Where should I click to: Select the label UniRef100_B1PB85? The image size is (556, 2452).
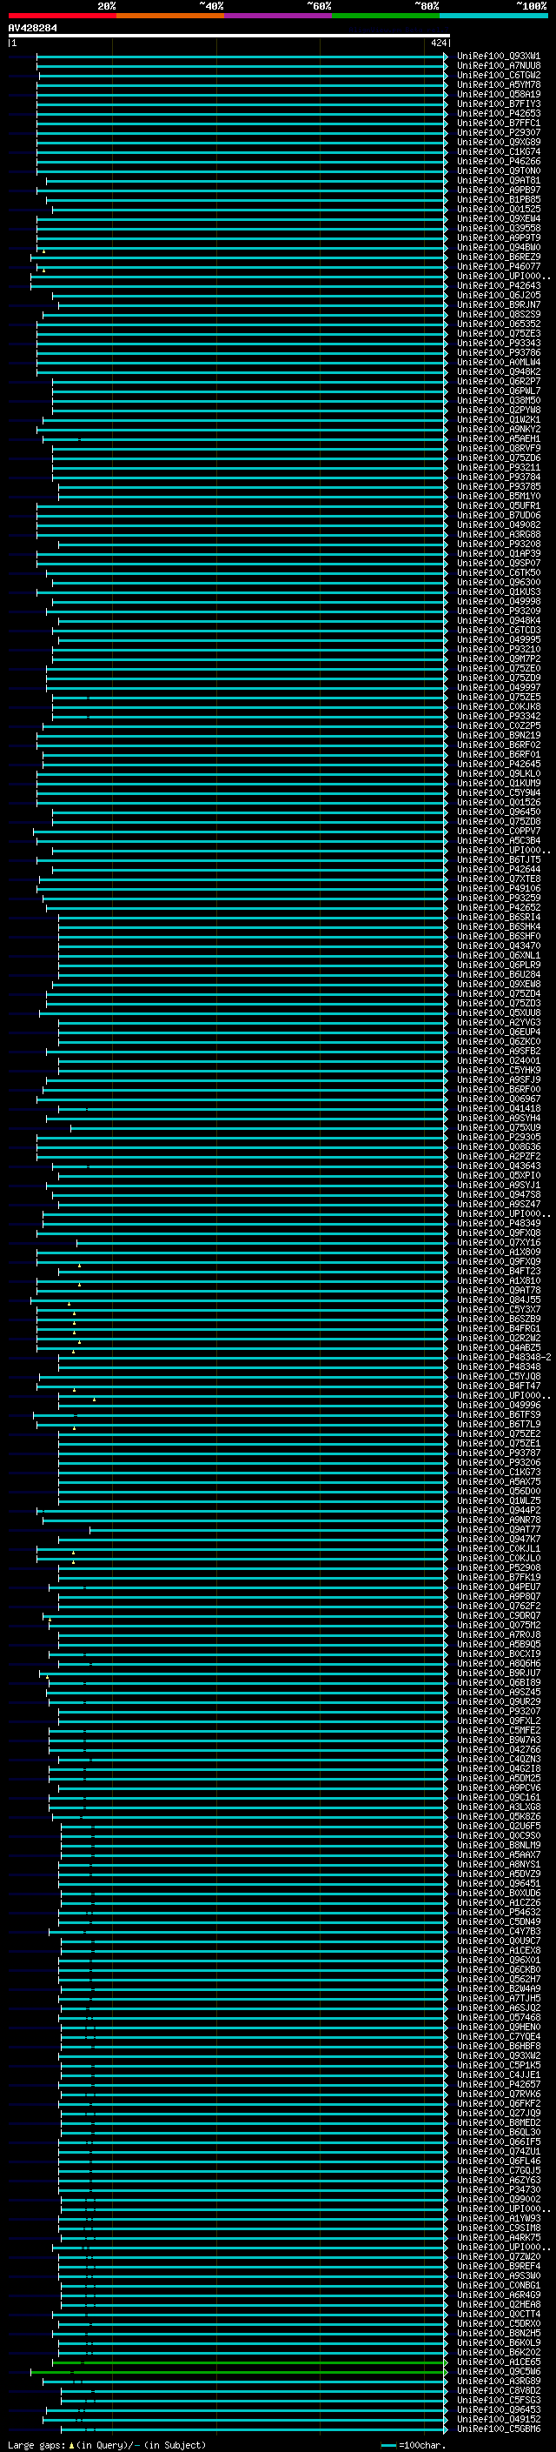[x=499, y=199]
